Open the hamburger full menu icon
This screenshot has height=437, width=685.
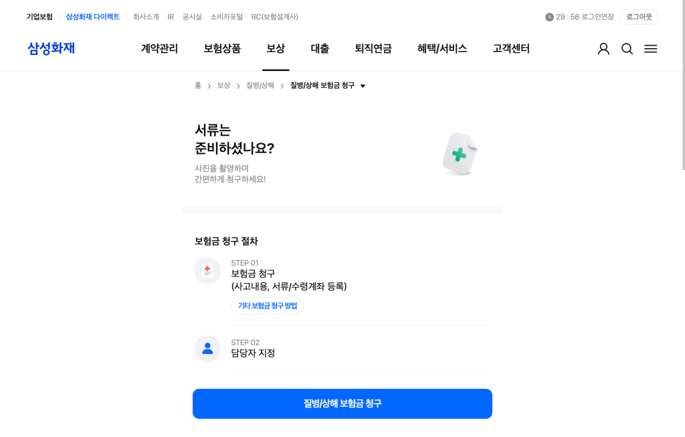click(x=650, y=49)
